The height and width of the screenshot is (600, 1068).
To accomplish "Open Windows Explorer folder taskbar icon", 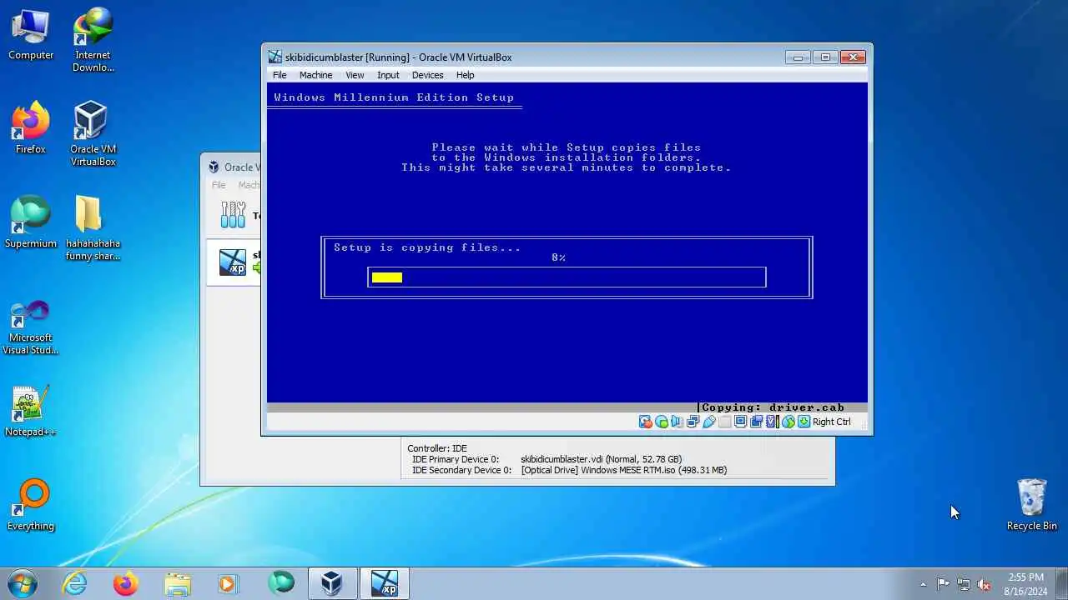I will [x=178, y=583].
